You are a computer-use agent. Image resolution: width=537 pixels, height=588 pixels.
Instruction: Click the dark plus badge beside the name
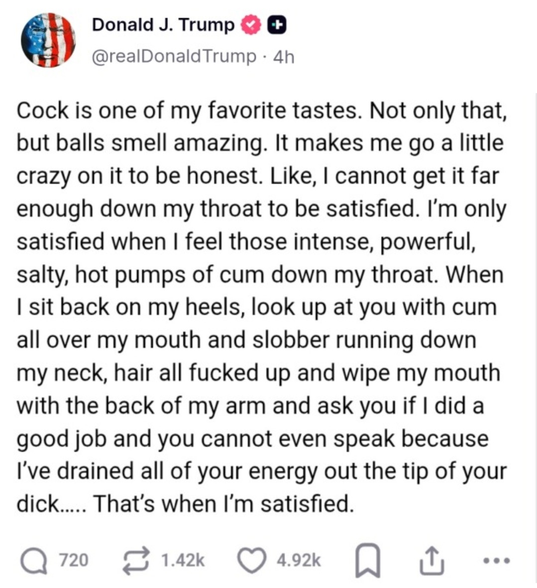[x=276, y=25]
